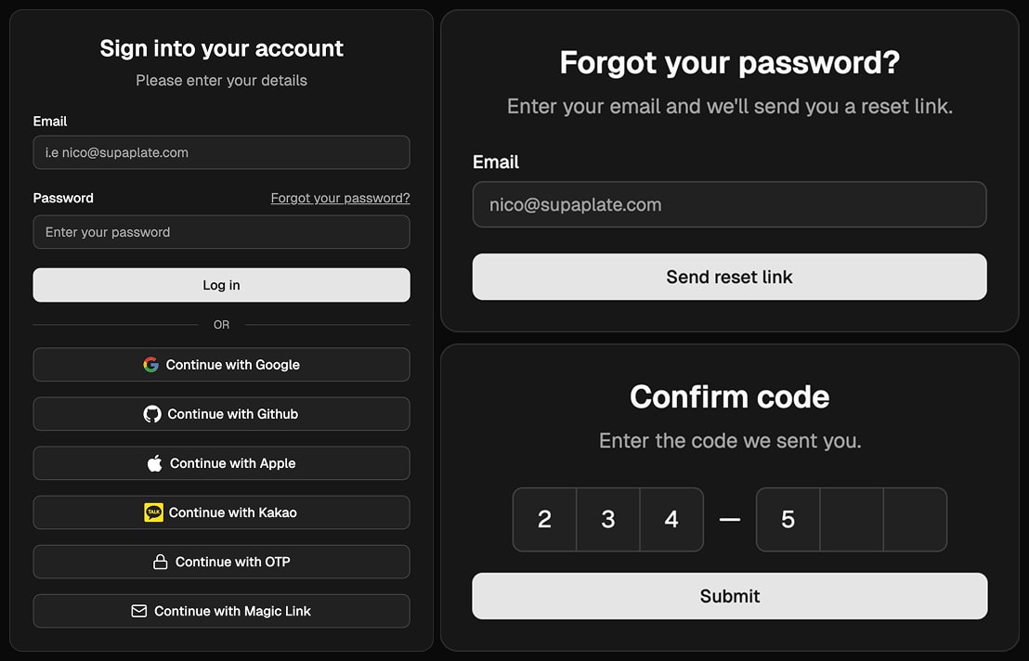Viewport: 1029px width, 661px height.
Task: Click the OTP padlock icon
Action: point(160,562)
